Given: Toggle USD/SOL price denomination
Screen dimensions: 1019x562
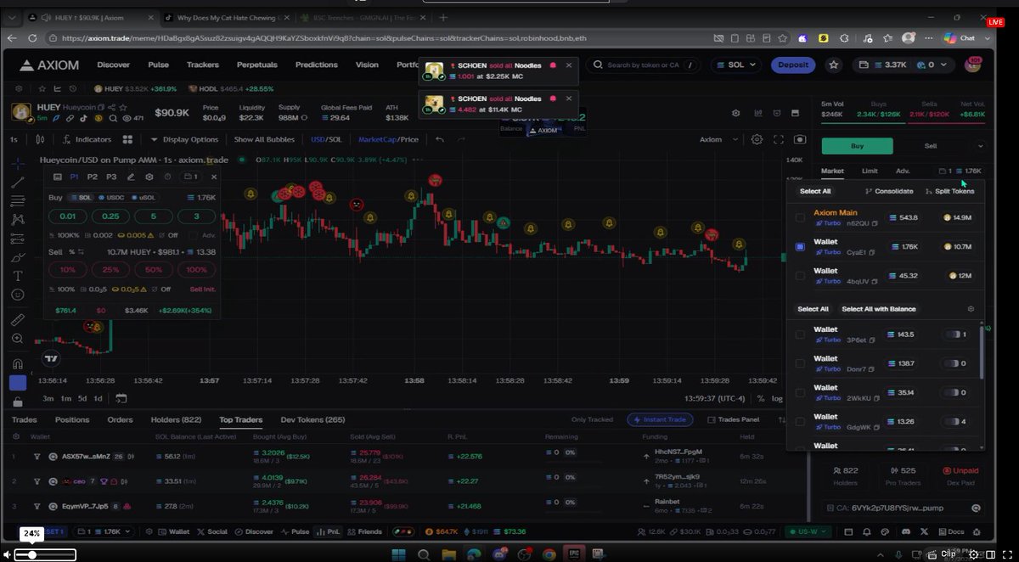Looking at the screenshot, I should point(326,139).
